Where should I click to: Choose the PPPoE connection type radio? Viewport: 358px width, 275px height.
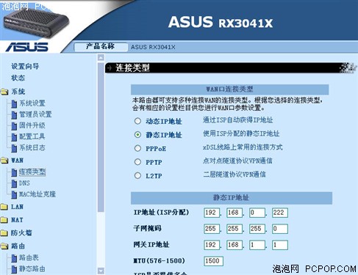pos(137,148)
